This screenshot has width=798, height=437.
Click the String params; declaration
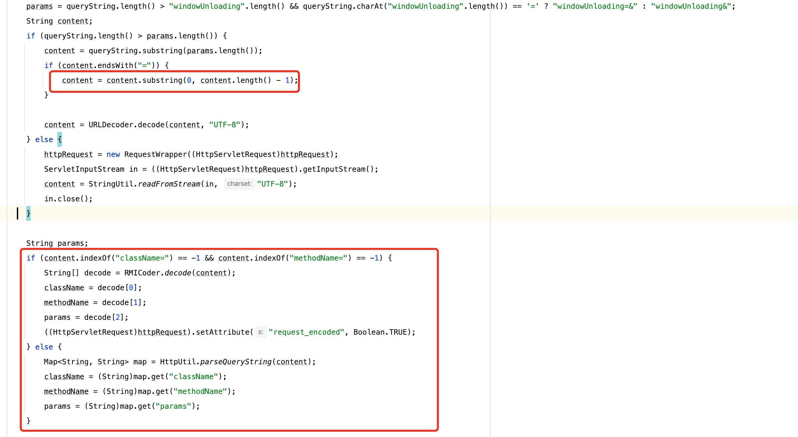coord(57,243)
